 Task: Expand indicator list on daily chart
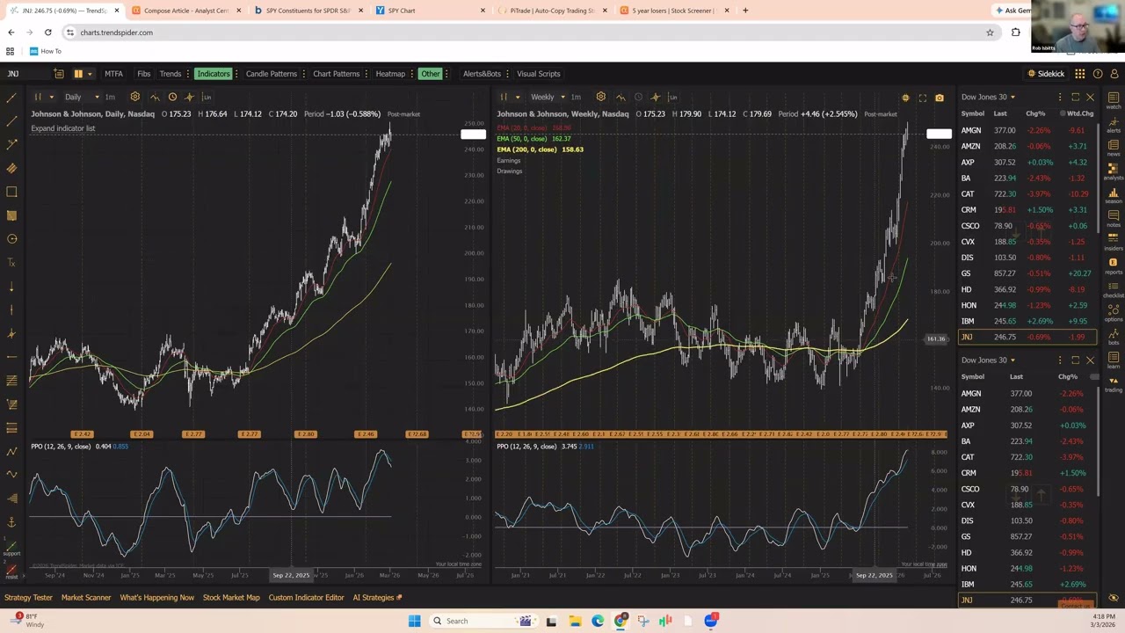pos(63,128)
